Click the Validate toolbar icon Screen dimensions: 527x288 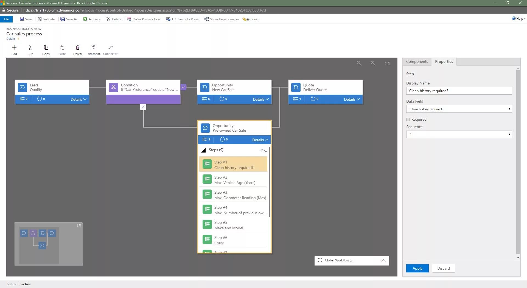tap(40, 19)
